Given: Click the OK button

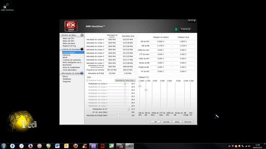Looking at the screenshot, I should pyautogui.click(x=155, y=122).
